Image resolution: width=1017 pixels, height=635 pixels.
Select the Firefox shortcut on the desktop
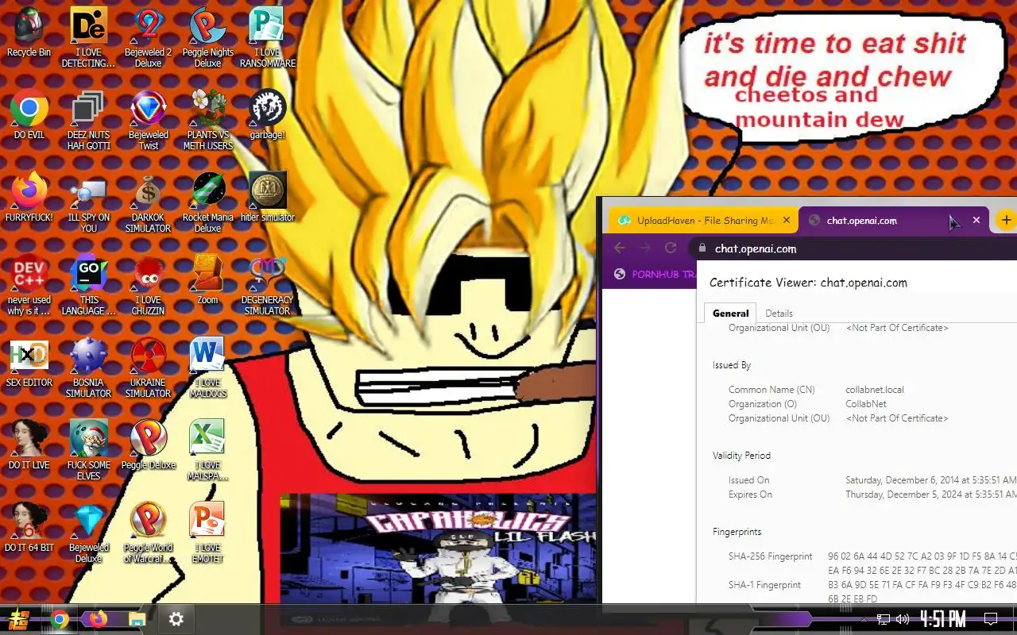pos(29,197)
